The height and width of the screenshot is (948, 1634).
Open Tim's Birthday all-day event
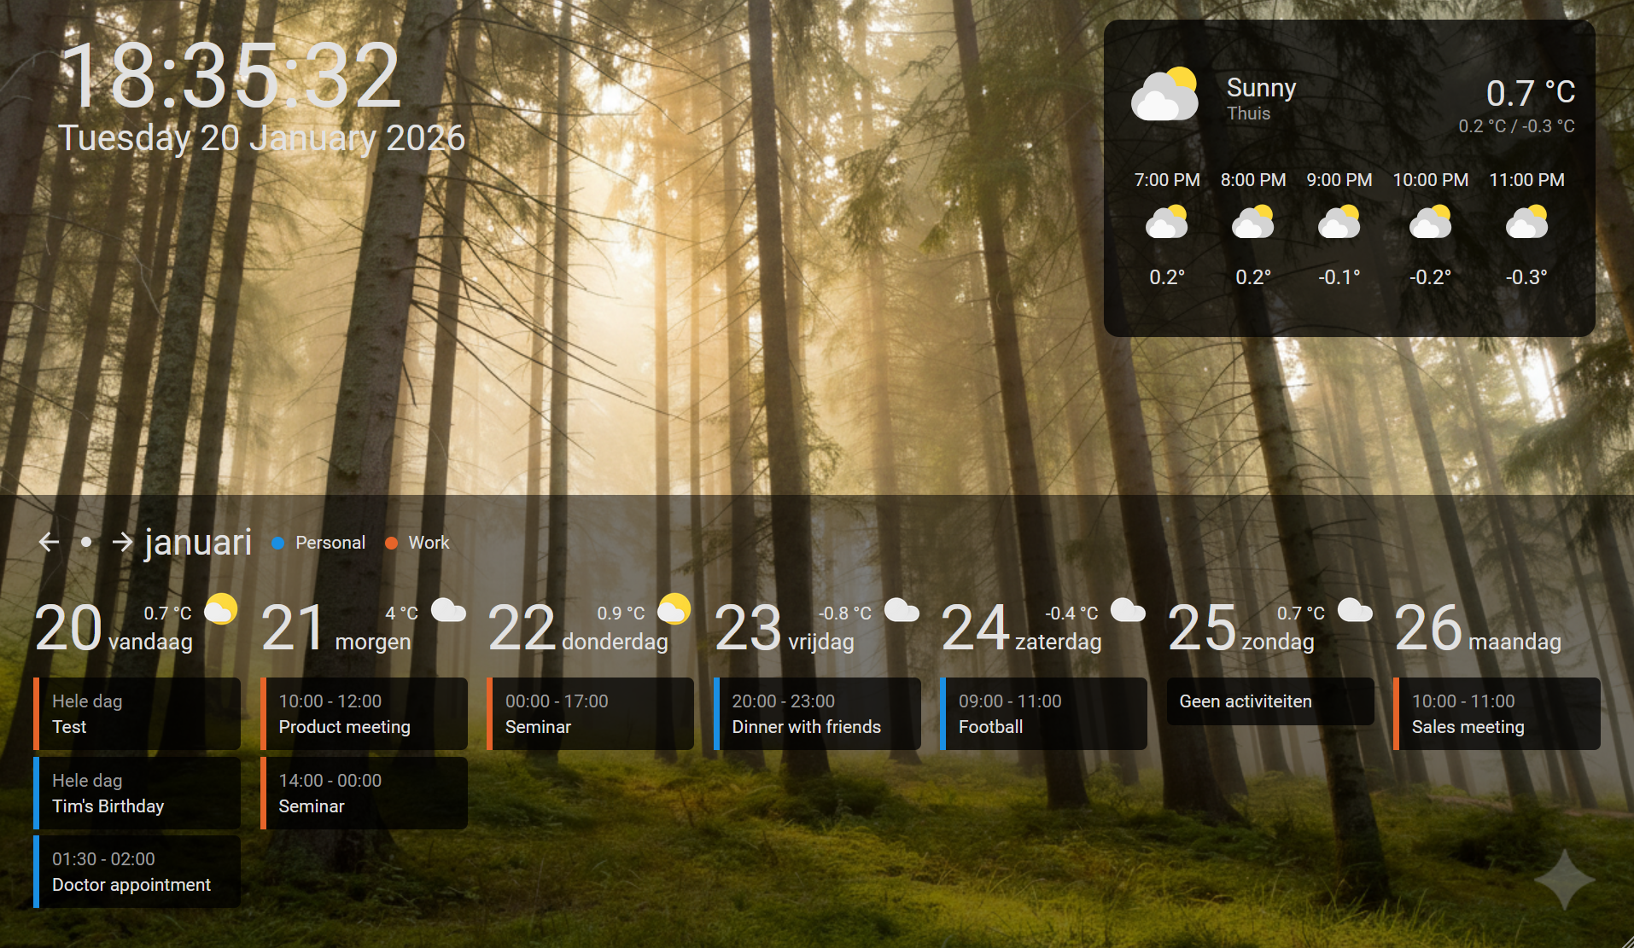coord(137,794)
